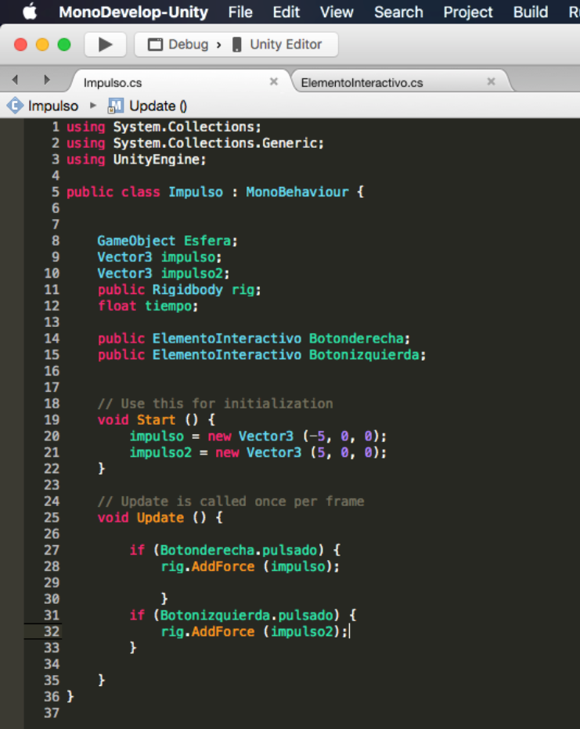Open the Search menu
Image resolution: width=580 pixels, height=729 pixels.
(x=398, y=12)
